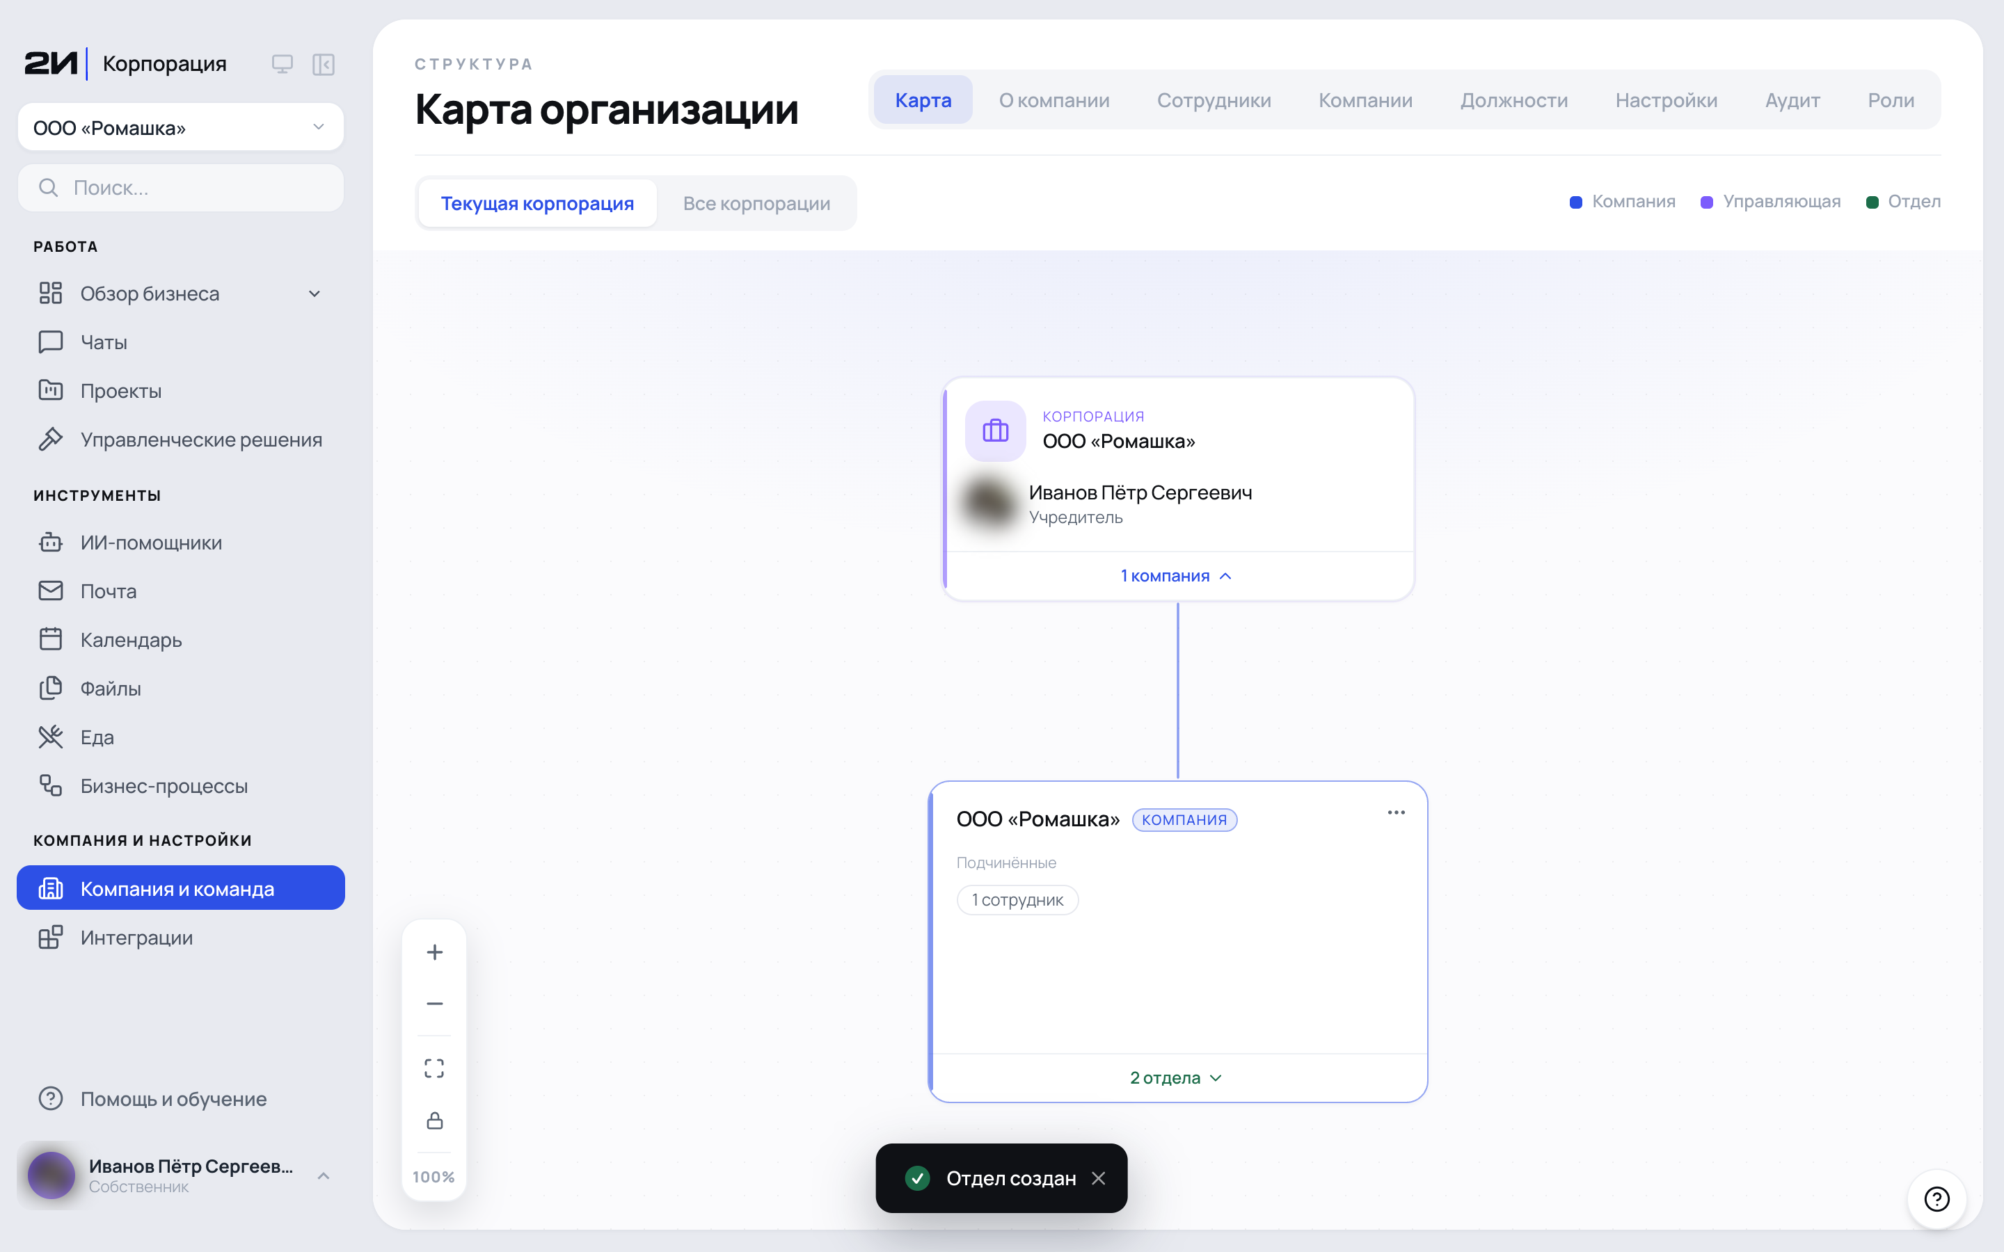This screenshot has height=1252, width=2004.
Task: Expand Обзор бизнеса chevron
Action: [x=315, y=294]
